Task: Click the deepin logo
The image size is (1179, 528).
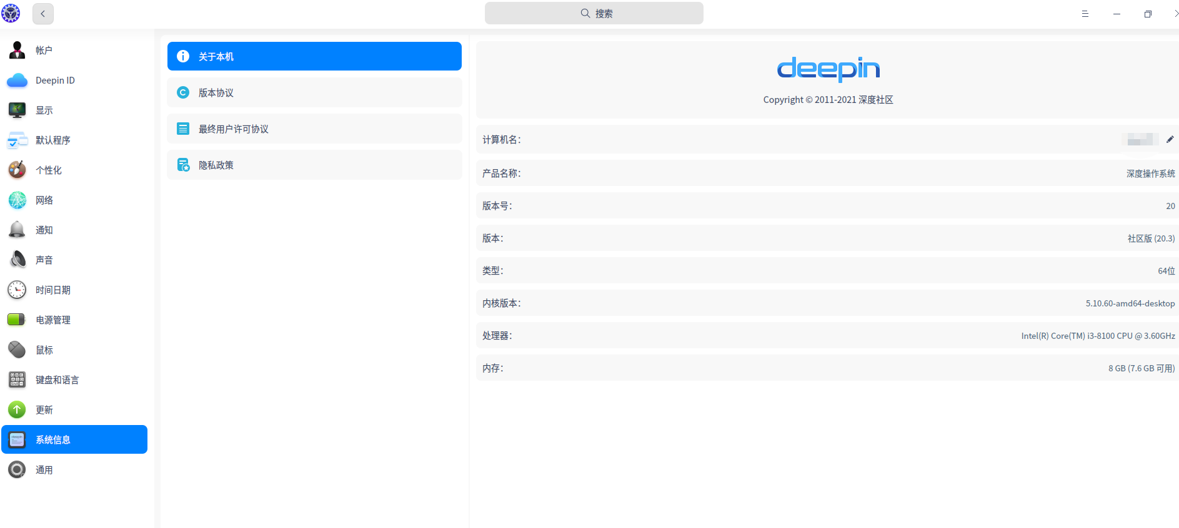Action: tap(828, 69)
